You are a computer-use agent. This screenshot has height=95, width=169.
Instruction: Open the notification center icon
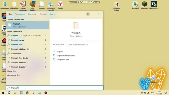coord(166,93)
